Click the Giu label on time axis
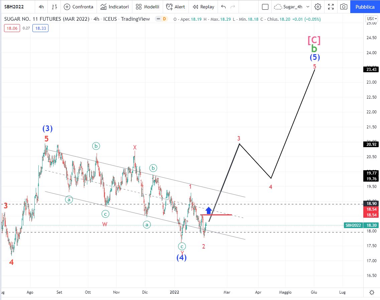 pyautogui.click(x=314, y=292)
